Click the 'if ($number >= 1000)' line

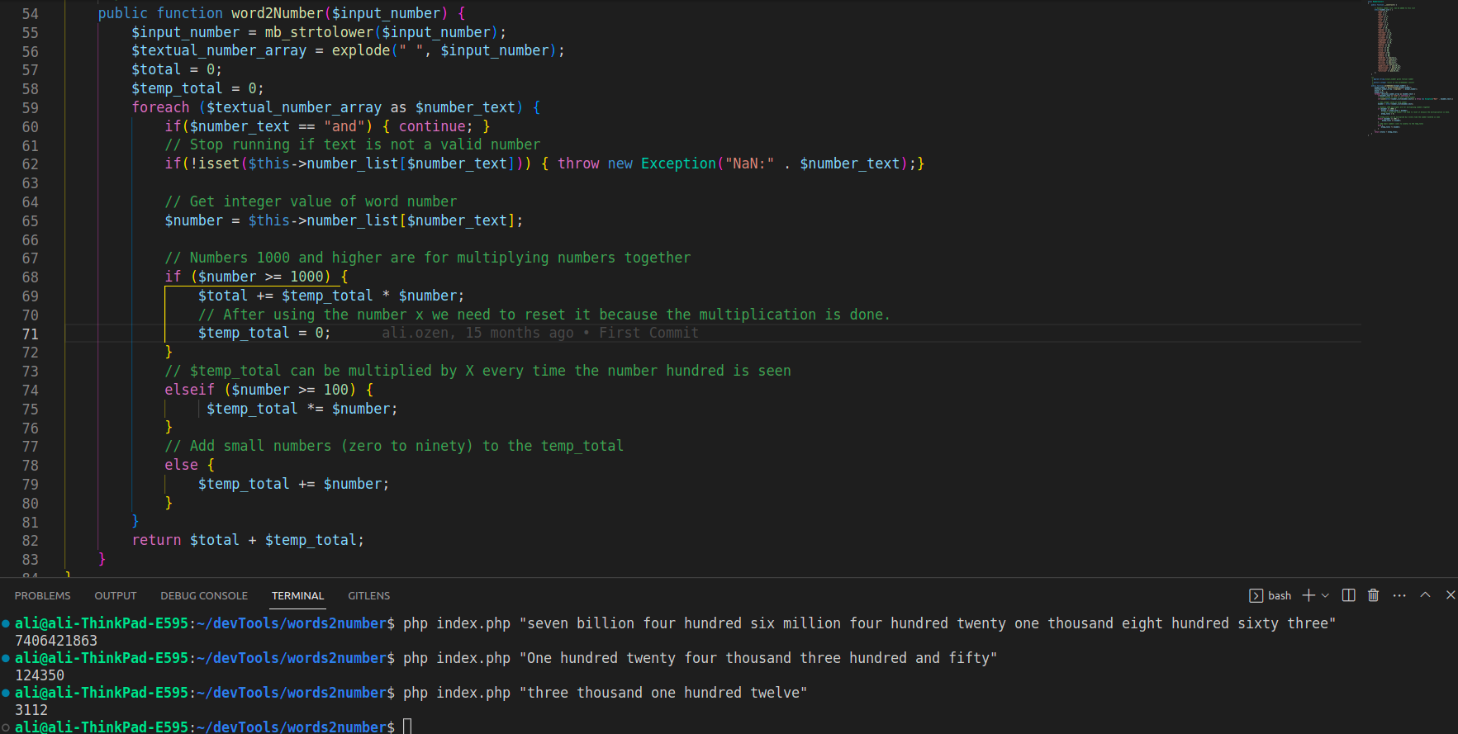256,277
